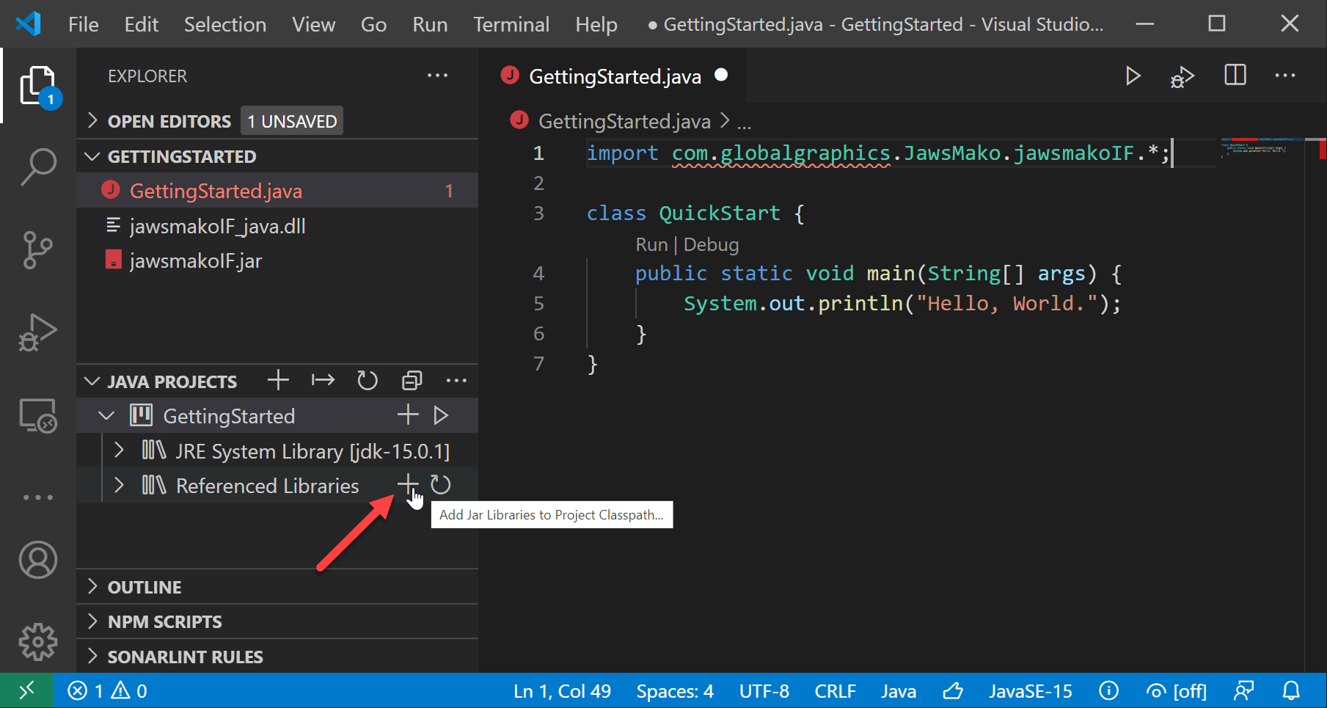Select the GettingStarted.java editor tab
The width and height of the screenshot is (1327, 708).
[615, 76]
